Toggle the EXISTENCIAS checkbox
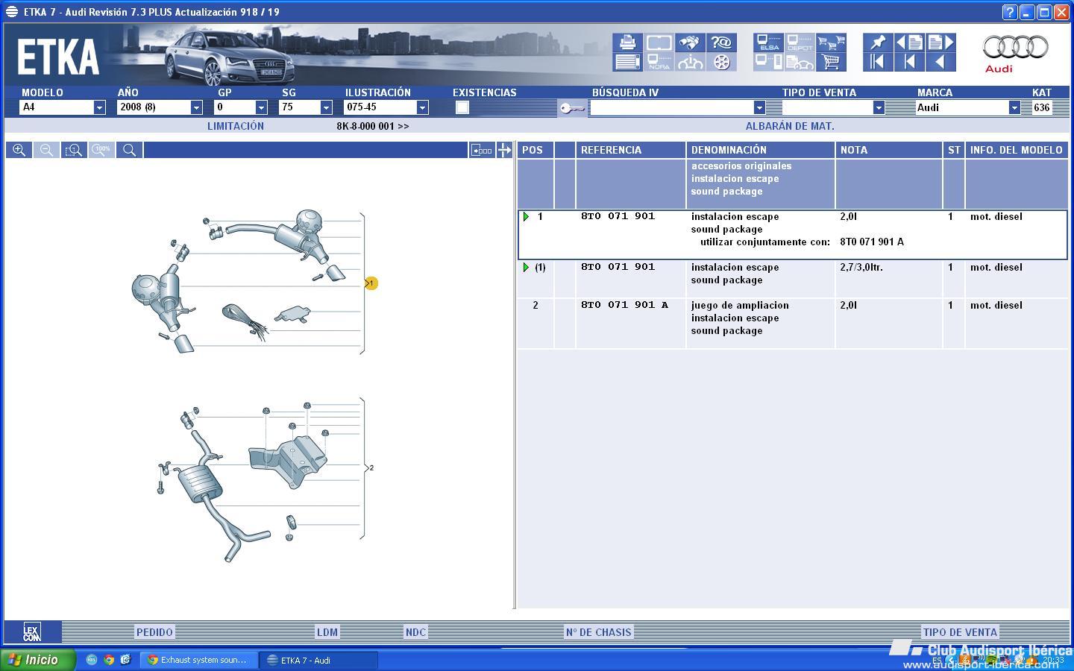 (462, 107)
